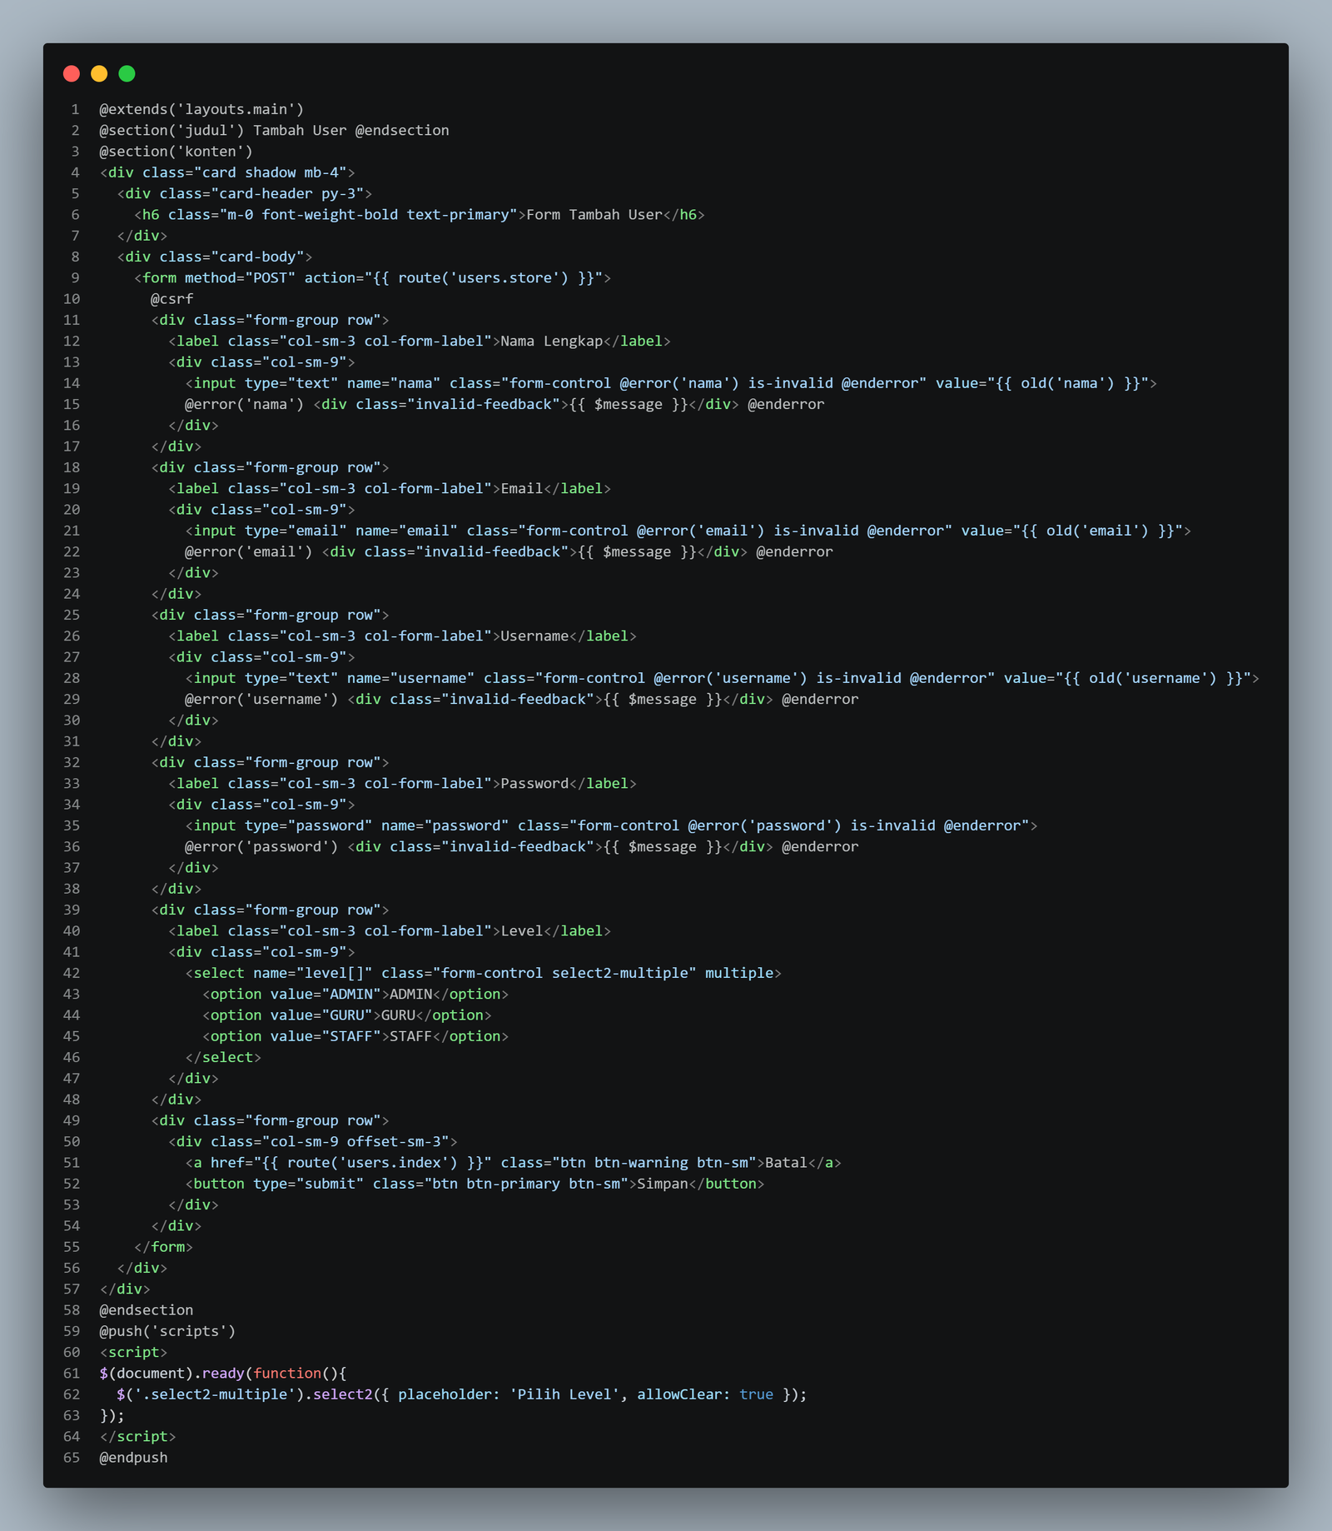Viewport: 1332px width, 1531px height.
Task: Click route('users.index') in the anchor href
Action: click(x=372, y=1162)
